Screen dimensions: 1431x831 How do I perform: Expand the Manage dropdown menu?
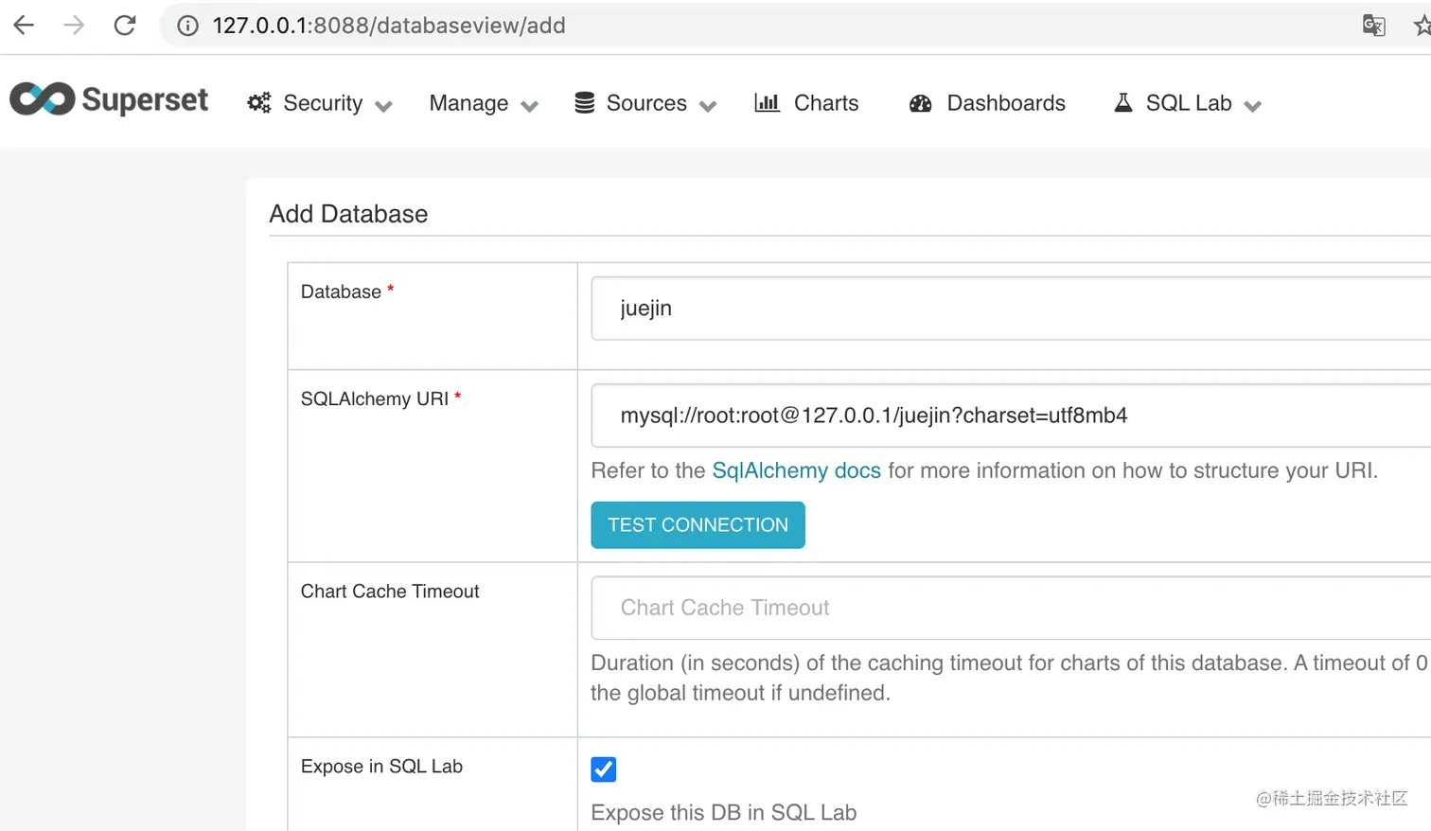pos(483,103)
